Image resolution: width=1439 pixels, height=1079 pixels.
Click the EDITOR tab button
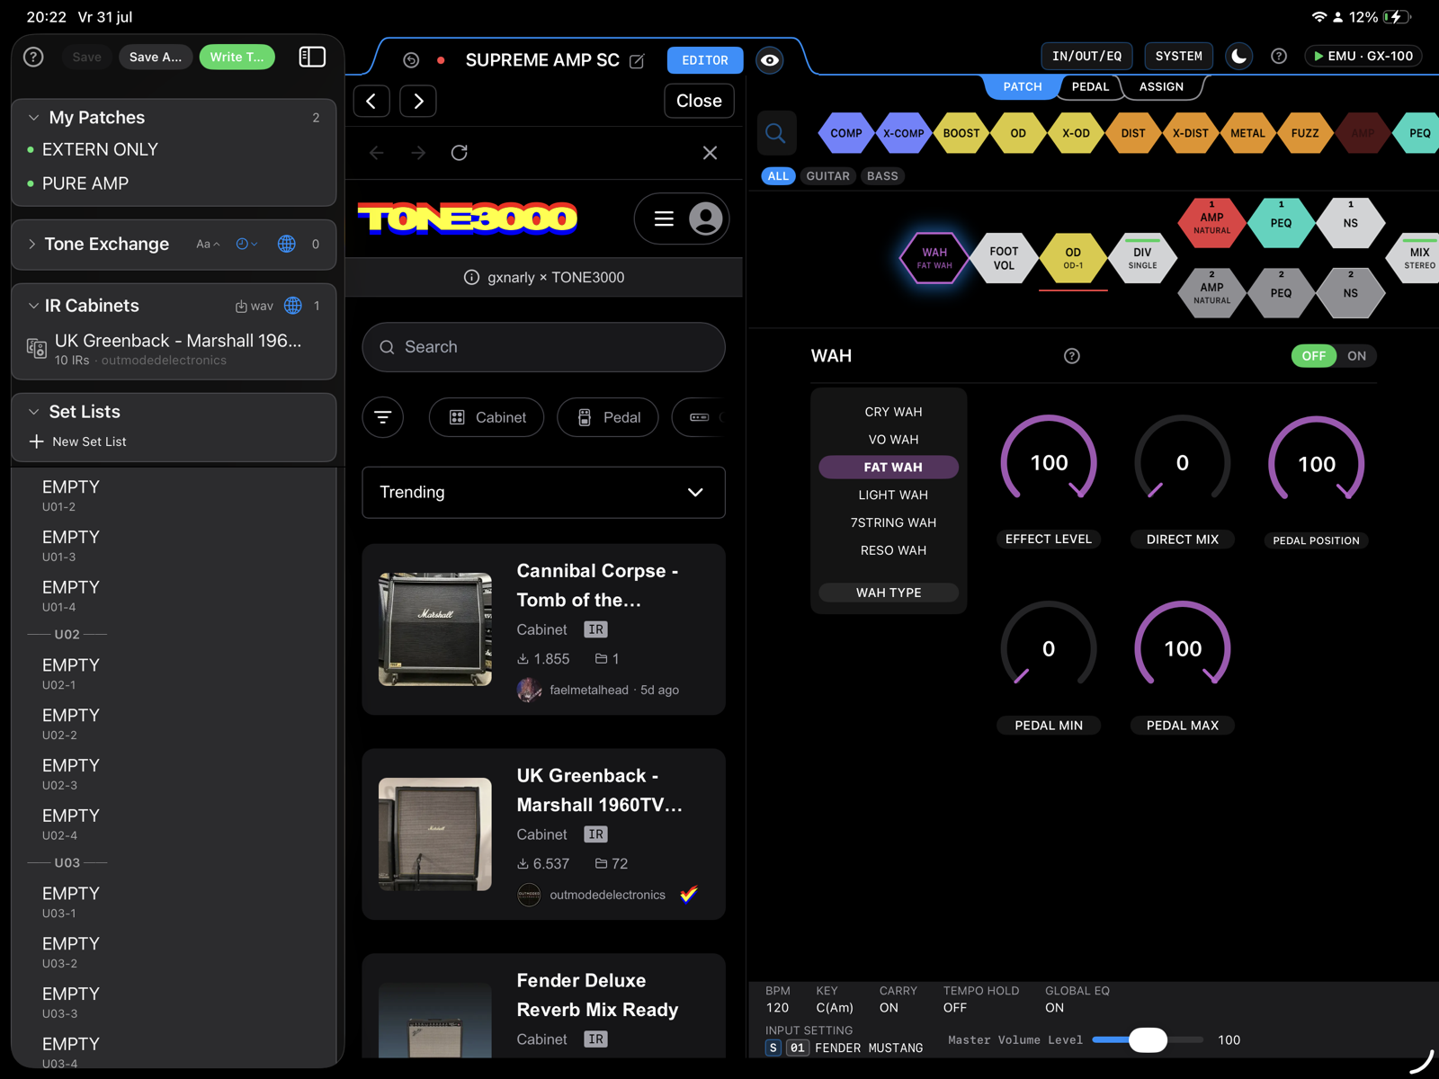pos(705,60)
